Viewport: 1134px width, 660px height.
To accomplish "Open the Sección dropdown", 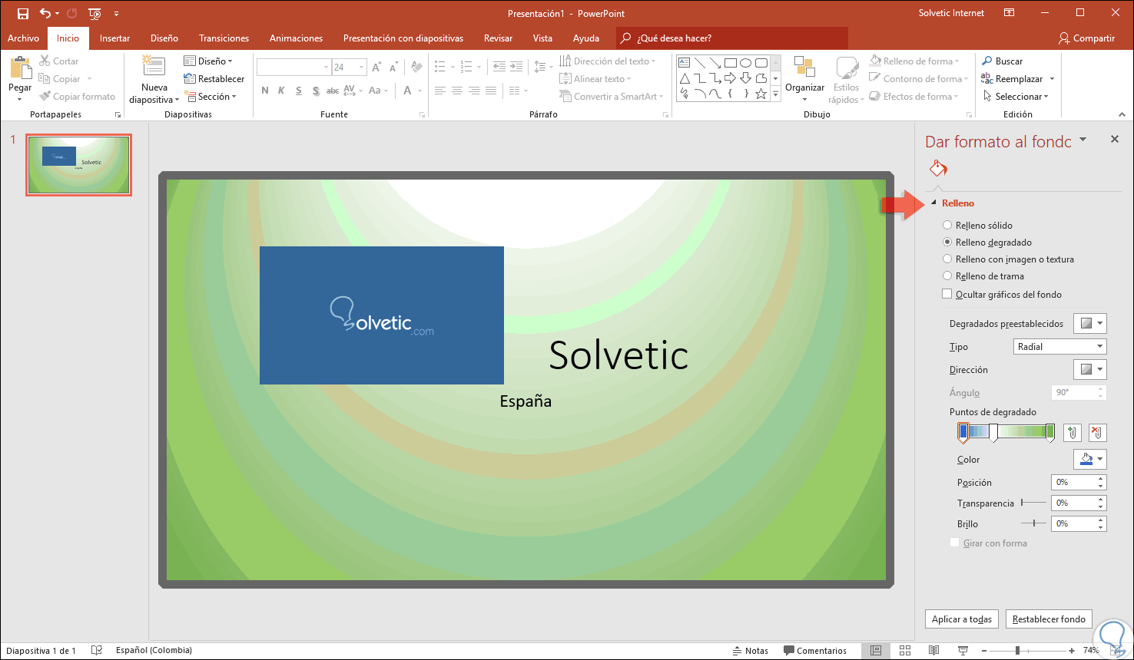I will (x=211, y=97).
